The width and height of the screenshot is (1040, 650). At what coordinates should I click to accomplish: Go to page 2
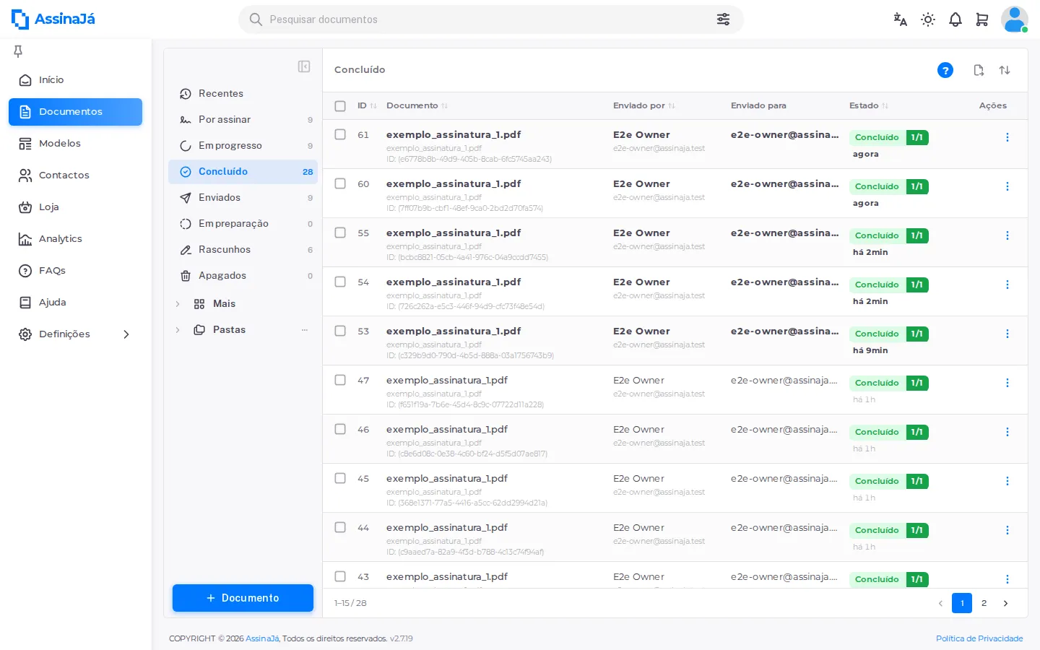[x=984, y=603]
